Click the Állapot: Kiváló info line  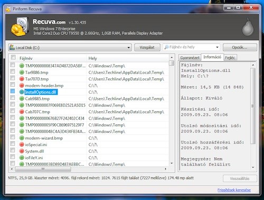tap(202, 98)
